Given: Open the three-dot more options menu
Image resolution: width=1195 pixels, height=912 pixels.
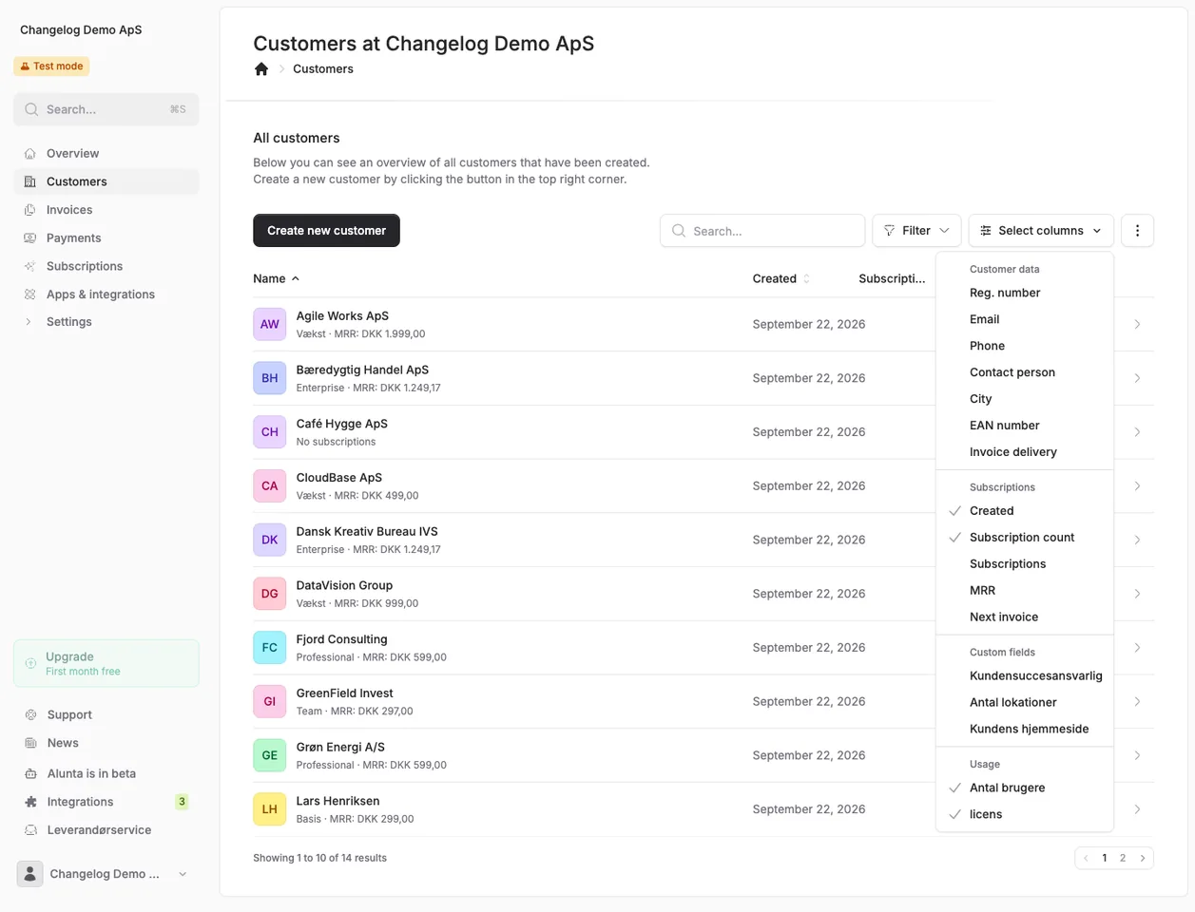Looking at the screenshot, I should [1137, 231].
